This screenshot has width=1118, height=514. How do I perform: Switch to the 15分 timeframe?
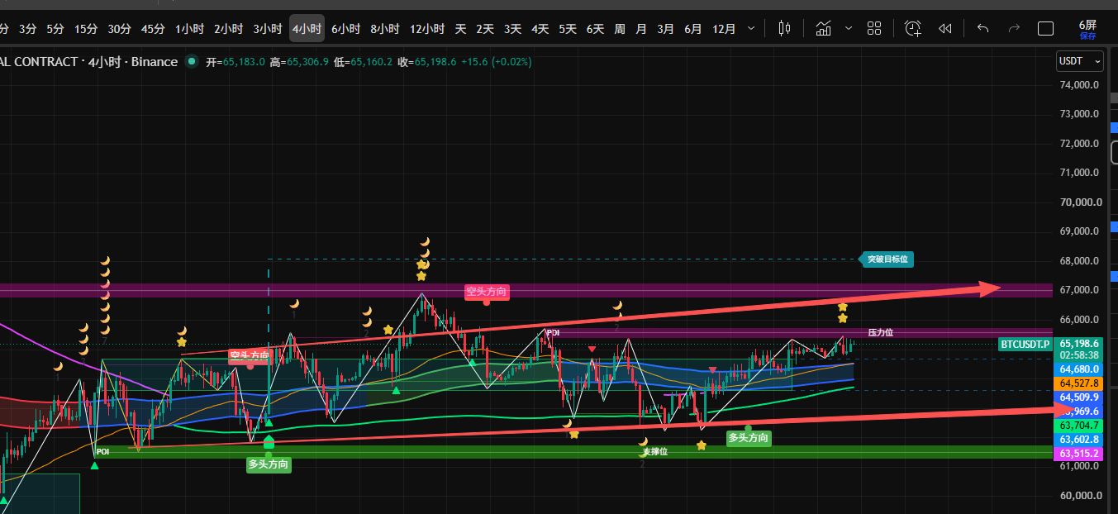click(86, 28)
